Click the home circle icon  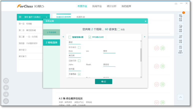click(6, 101)
